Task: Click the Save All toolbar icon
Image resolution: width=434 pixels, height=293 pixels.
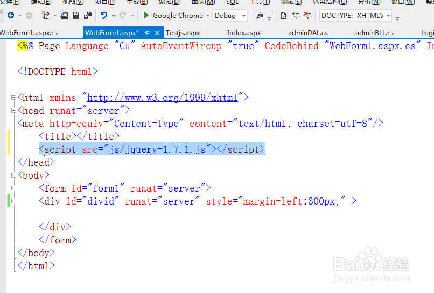Action: (88, 16)
